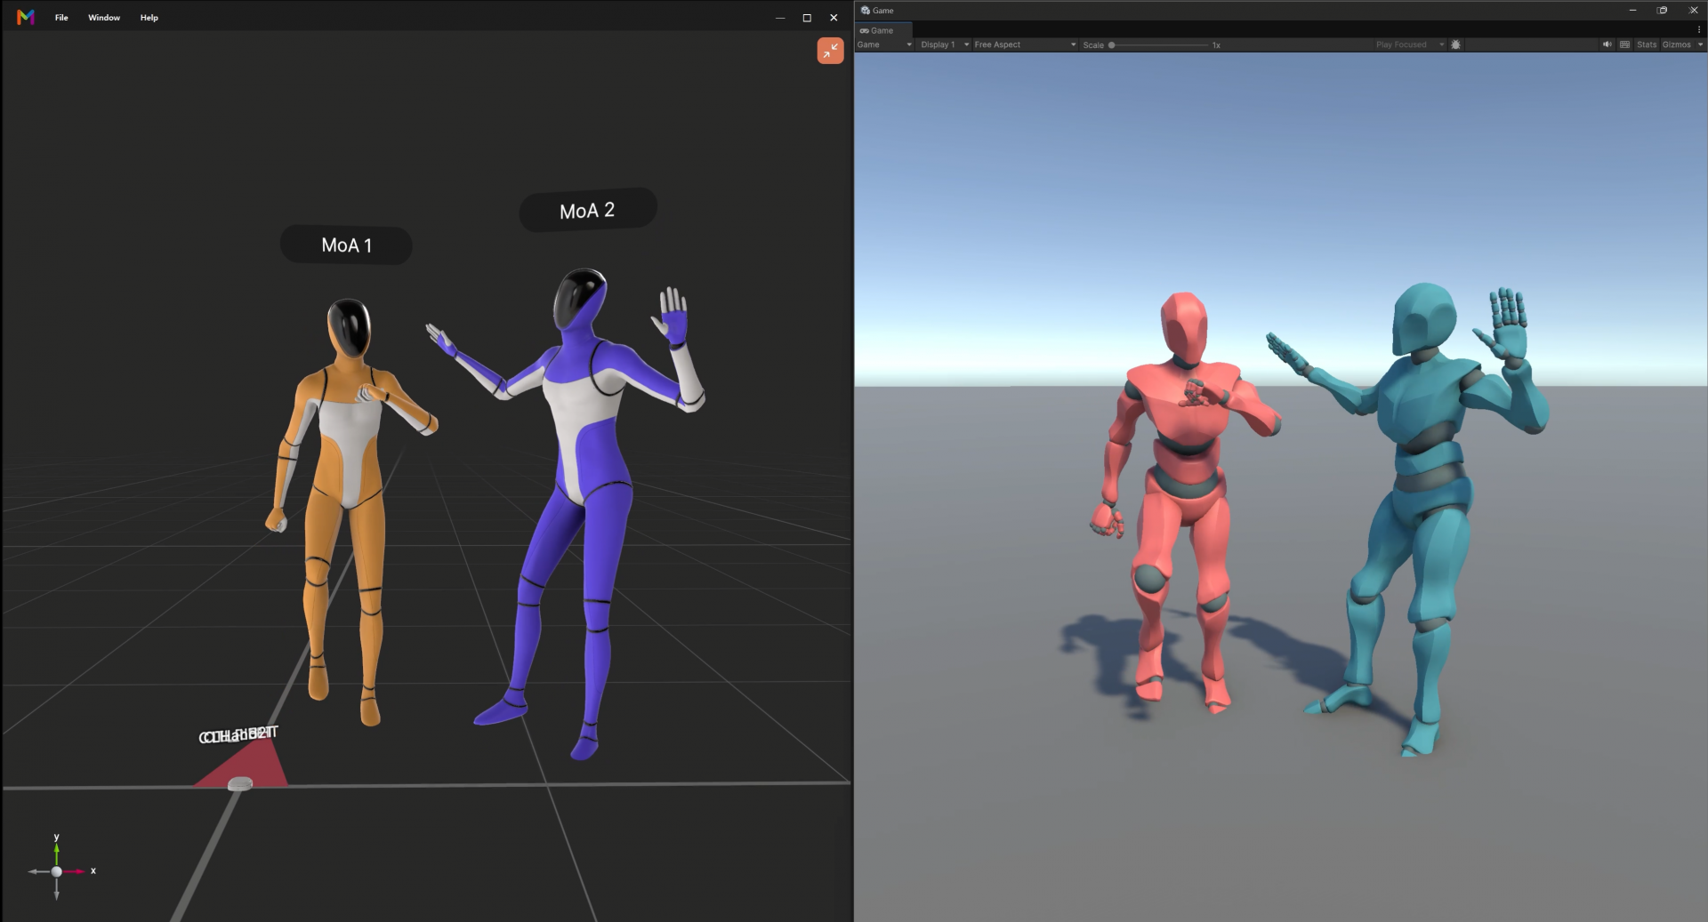Open the Game view mode dropdown

(x=884, y=44)
